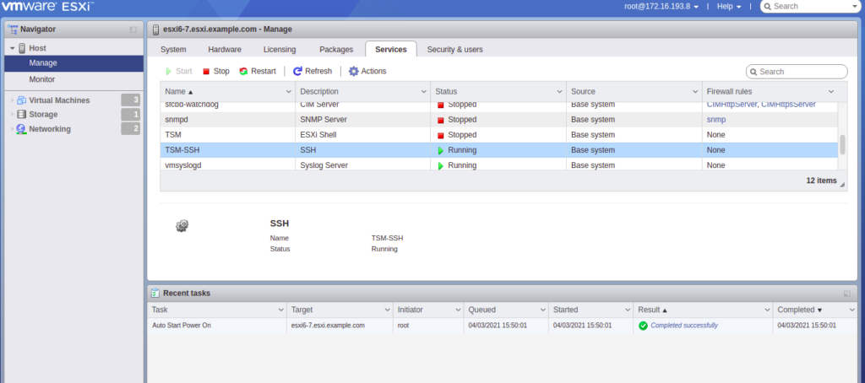This screenshot has width=865, height=383.
Task: Open the Result column dropdown in Recent tasks
Action: pos(766,310)
